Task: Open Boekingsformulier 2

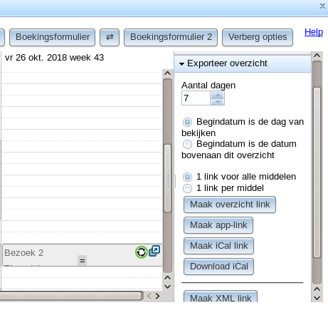Action: point(171,37)
